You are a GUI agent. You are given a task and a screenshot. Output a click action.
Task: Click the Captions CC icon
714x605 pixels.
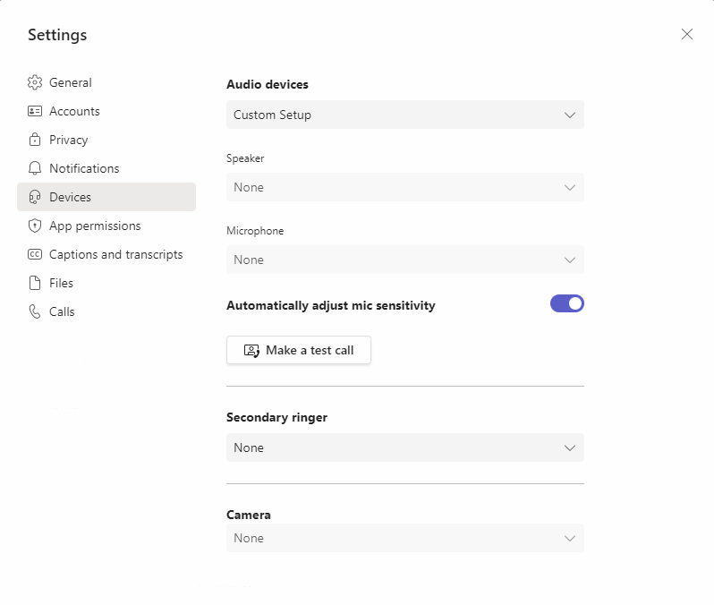pyautogui.click(x=35, y=254)
